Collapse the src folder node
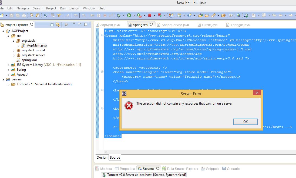This screenshot has height=178, width=296. (8, 36)
